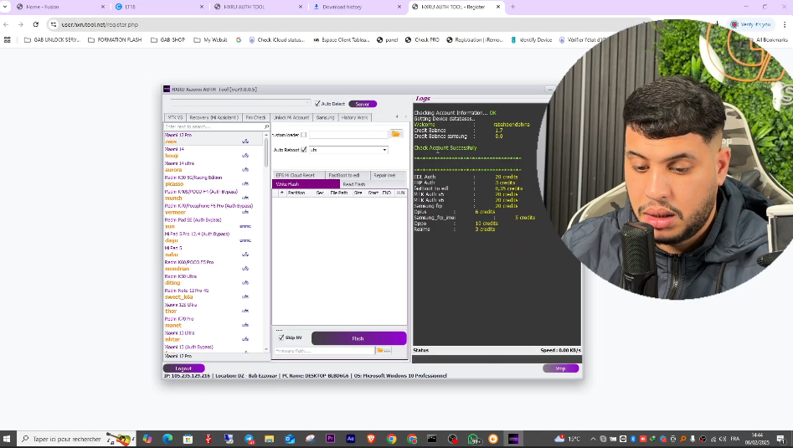
Task: Toggle the Auto Reboot checkbox
Action: (303, 150)
